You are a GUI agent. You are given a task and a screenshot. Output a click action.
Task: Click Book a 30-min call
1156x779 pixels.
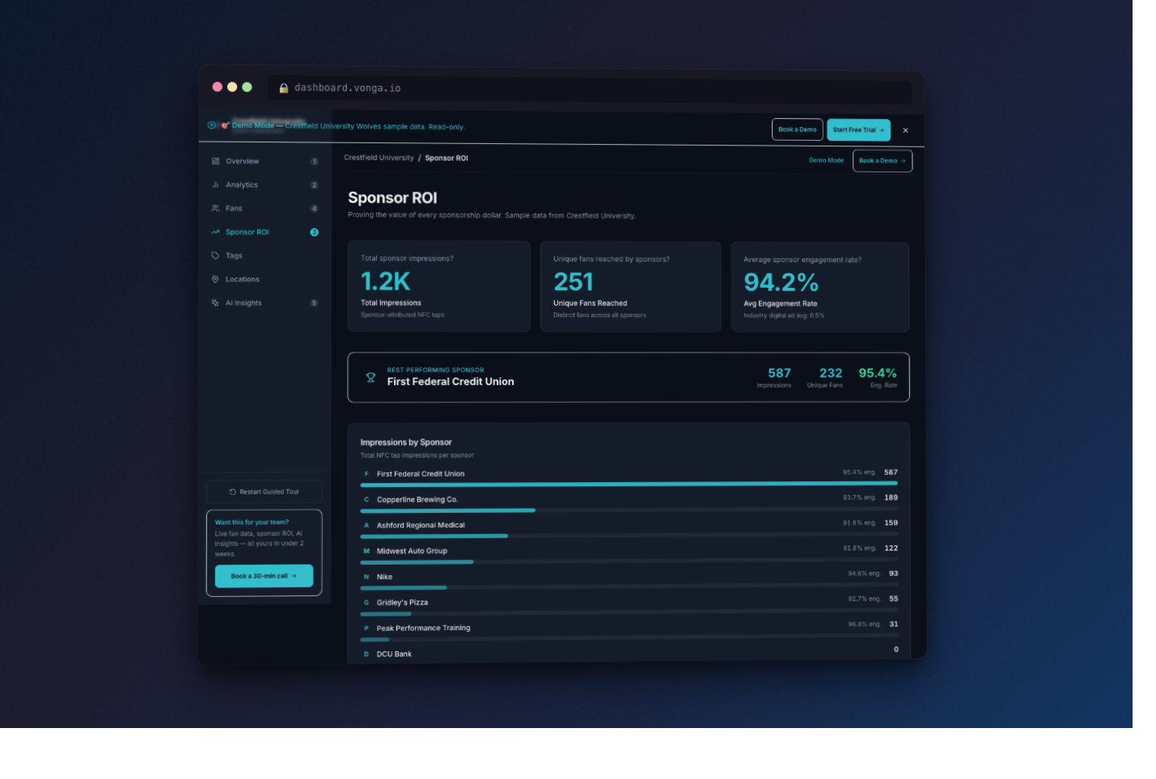click(264, 576)
